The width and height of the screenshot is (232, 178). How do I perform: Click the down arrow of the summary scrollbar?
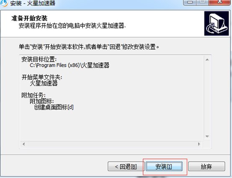[x=207, y=136]
